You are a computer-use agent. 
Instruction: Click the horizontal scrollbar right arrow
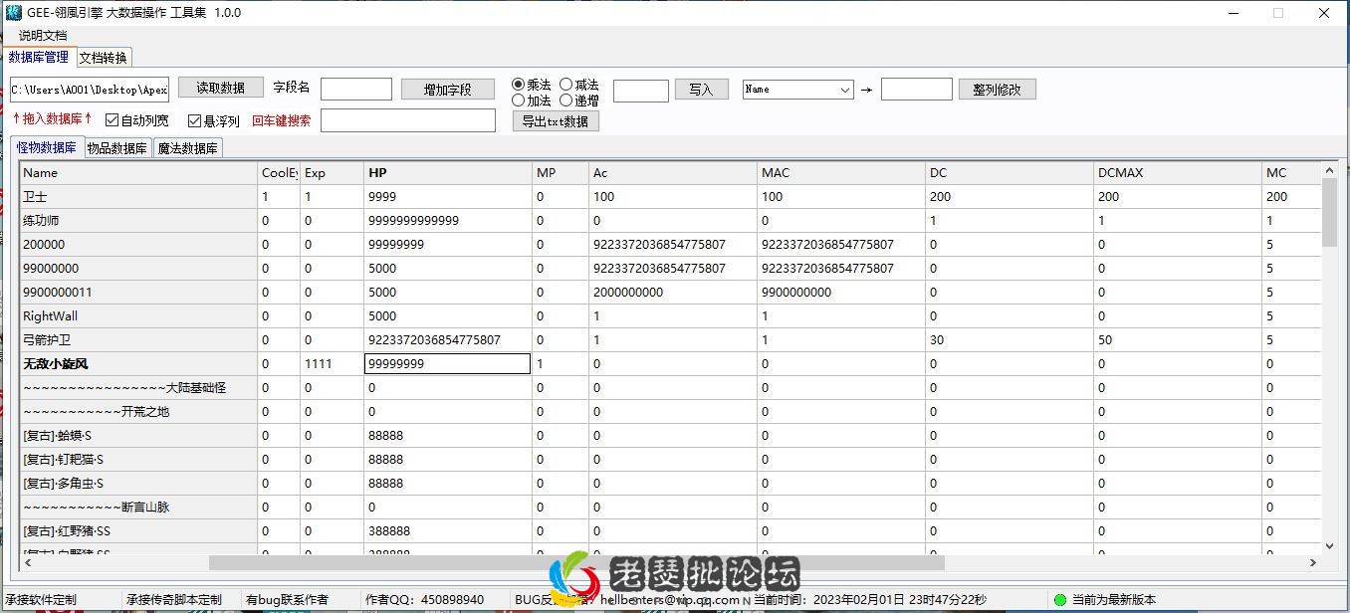[x=1313, y=563]
